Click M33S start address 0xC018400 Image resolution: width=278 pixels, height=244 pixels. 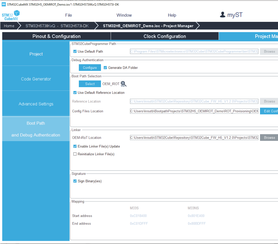138,216
